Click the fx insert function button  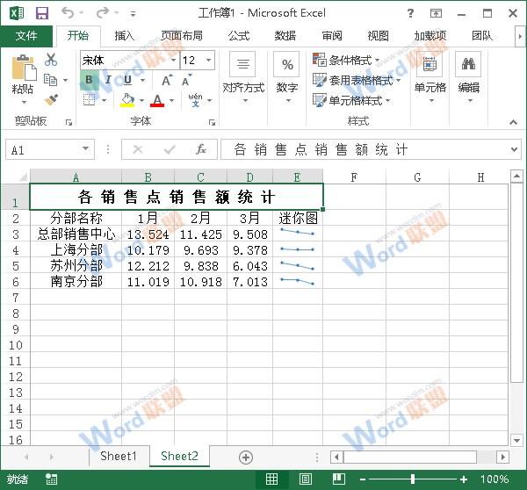pyautogui.click(x=201, y=149)
